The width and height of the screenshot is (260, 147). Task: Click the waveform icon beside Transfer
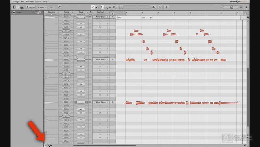22,7
